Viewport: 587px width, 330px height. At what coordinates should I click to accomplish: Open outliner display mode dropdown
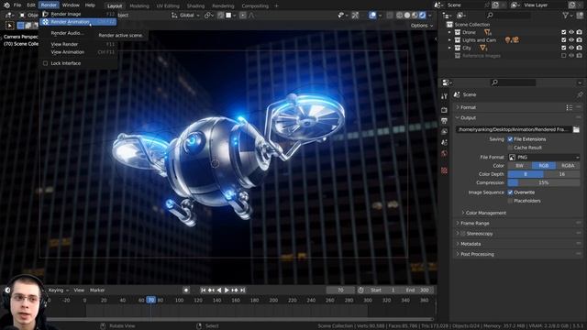coord(448,16)
